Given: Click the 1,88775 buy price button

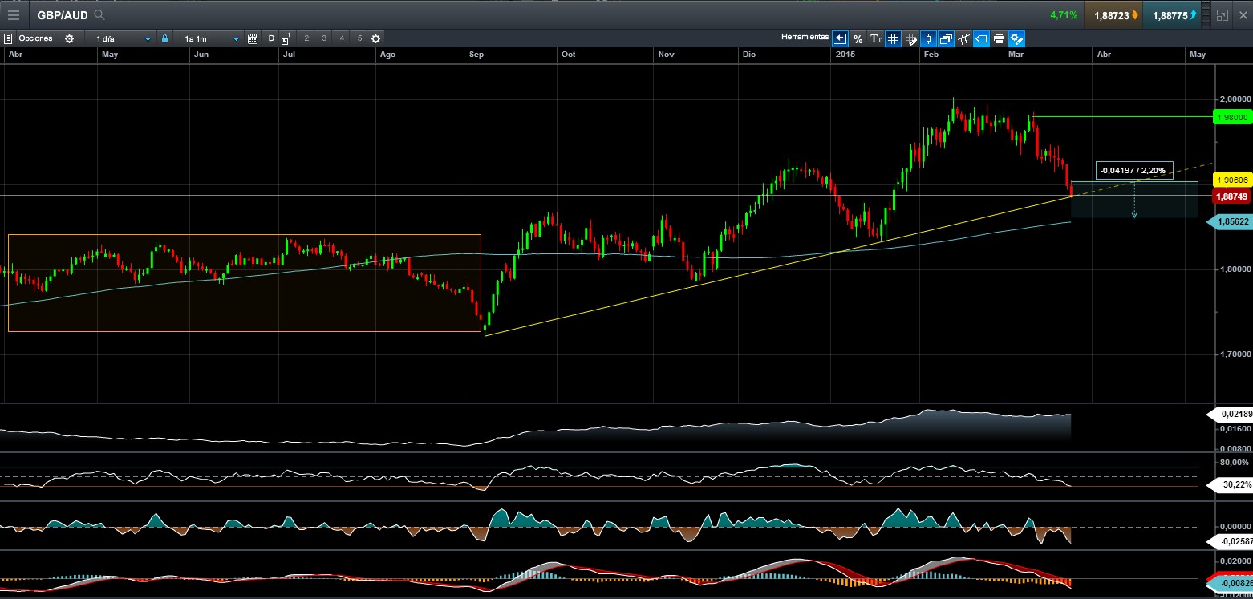Looking at the screenshot, I should pos(1171,14).
